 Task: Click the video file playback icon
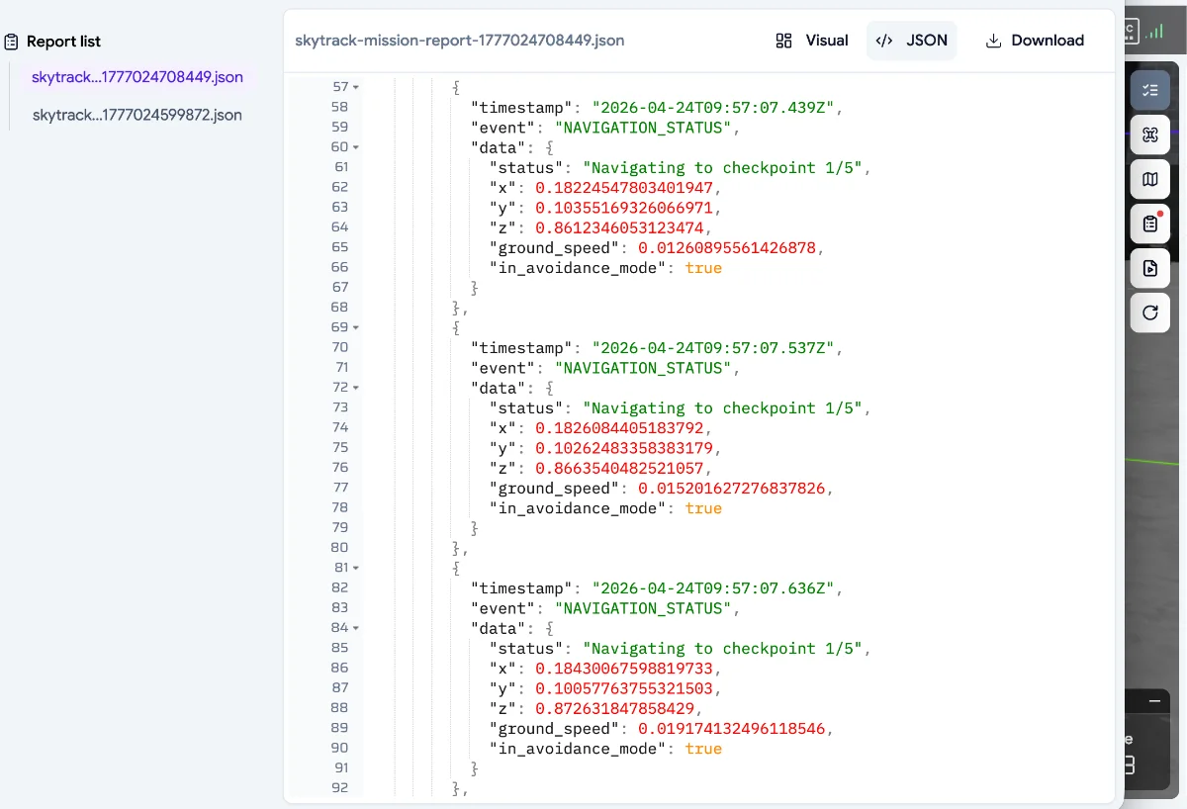pyautogui.click(x=1149, y=268)
